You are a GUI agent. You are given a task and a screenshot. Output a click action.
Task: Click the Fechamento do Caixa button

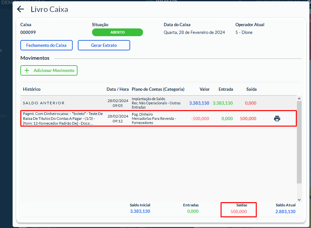(x=46, y=45)
